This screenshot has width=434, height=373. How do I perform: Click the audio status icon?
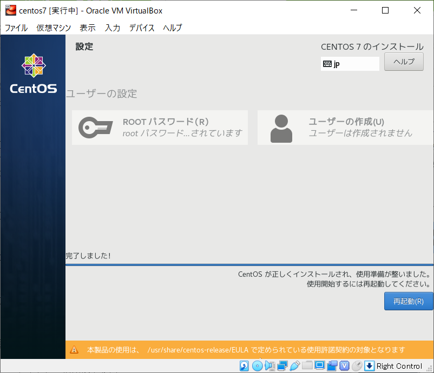pos(269,366)
